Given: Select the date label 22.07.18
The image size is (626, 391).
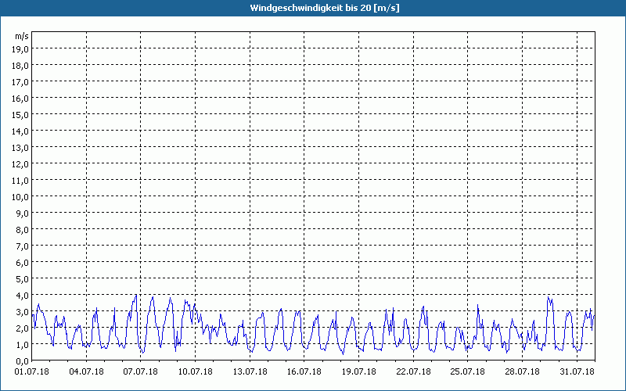Looking at the screenshot, I should coord(414,372).
